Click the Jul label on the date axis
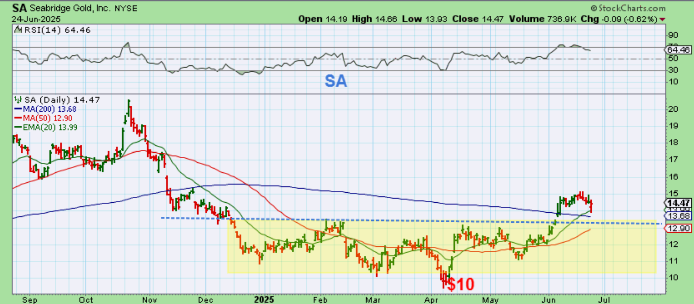 (604, 300)
